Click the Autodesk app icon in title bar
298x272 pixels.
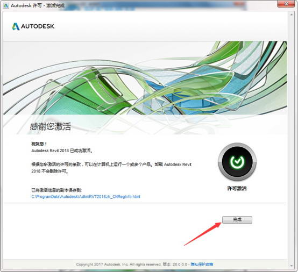coord(6,5)
